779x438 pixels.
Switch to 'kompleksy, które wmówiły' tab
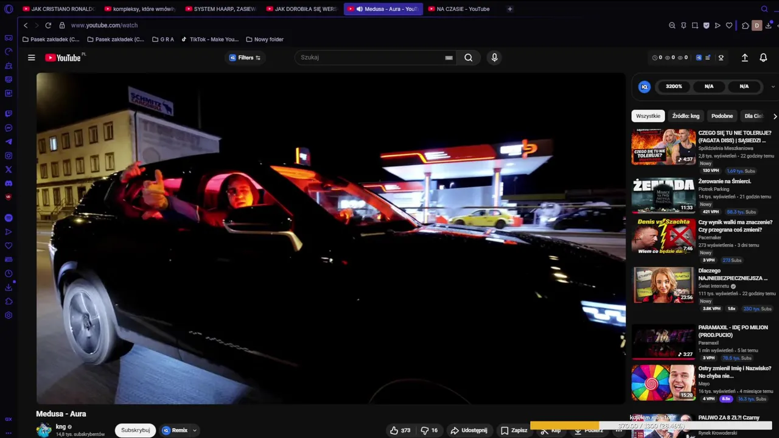point(141,9)
